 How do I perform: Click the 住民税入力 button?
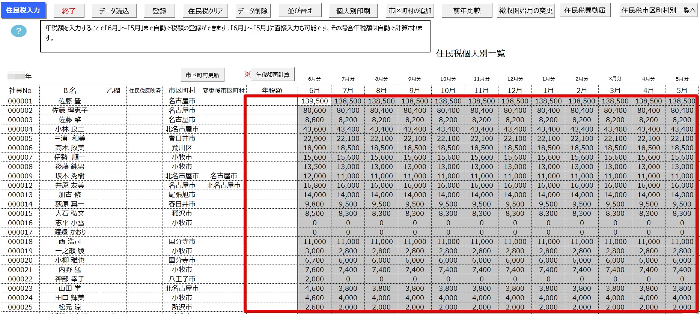[23, 10]
